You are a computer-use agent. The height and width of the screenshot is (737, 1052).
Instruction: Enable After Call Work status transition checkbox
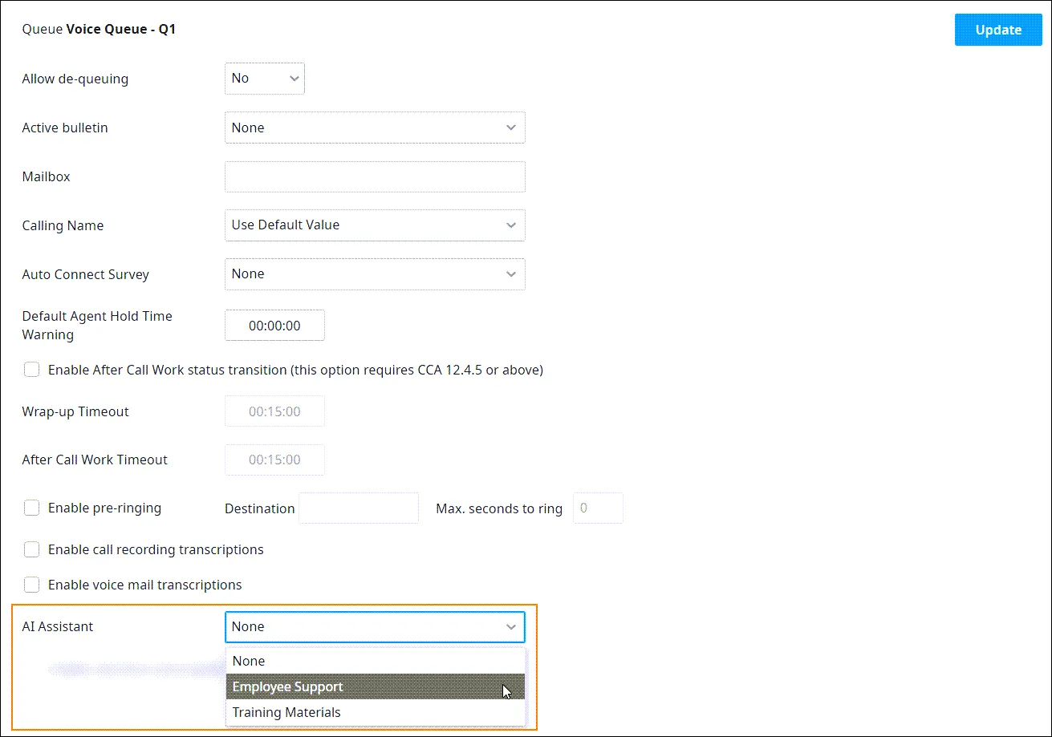(31, 370)
